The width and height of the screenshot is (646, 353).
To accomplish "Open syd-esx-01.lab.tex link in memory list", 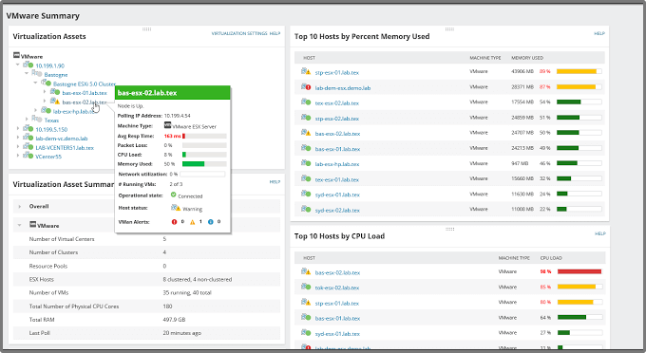I will point(337,195).
